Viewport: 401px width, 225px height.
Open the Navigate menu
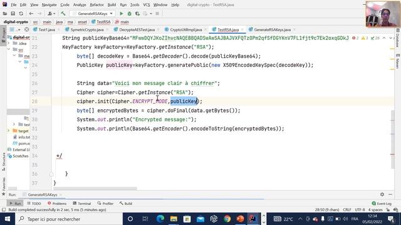(x=49, y=4)
